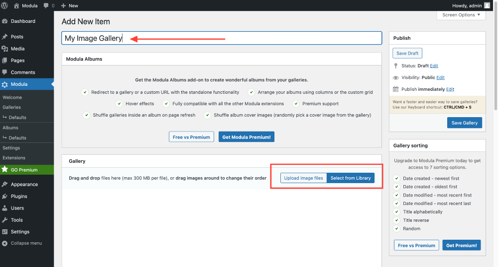This screenshot has height=267, width=498.
Task: Click Free vs Premium in Gallery sorting
Action: point(416,245)
